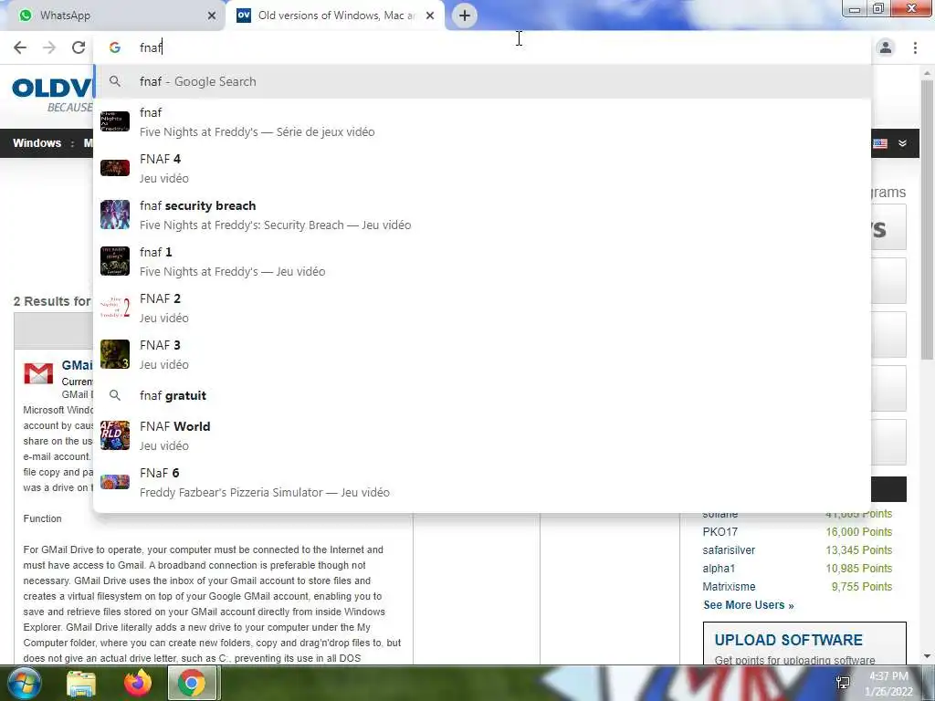
Task: Pick FNaF 6 Pizzeria Simulator suggestion
Action: point(482,482)
